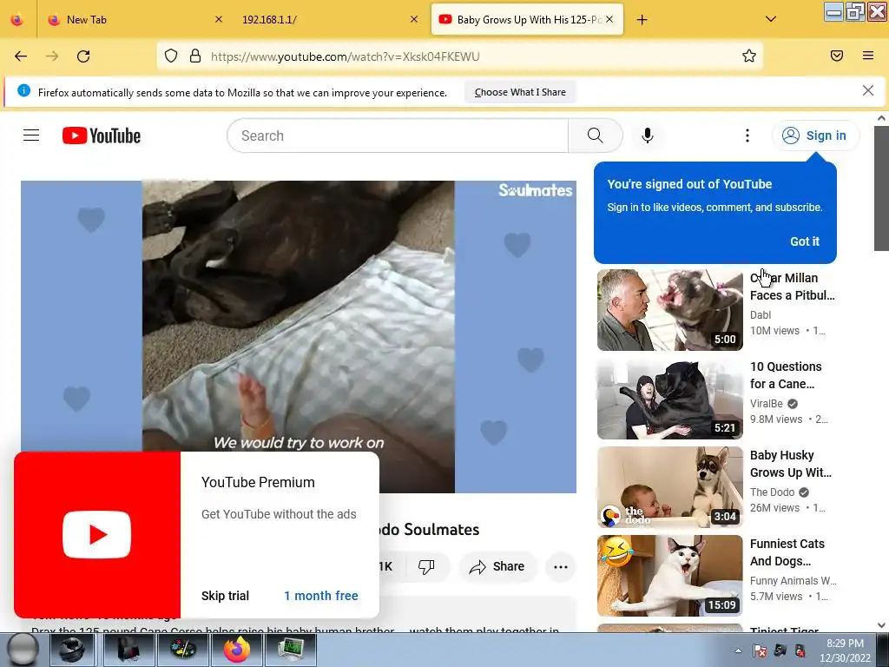The height and width of the screenshot is (667, 889).
Task: Open the YouTube guide hamburger menu
Action: click(31, 135)
